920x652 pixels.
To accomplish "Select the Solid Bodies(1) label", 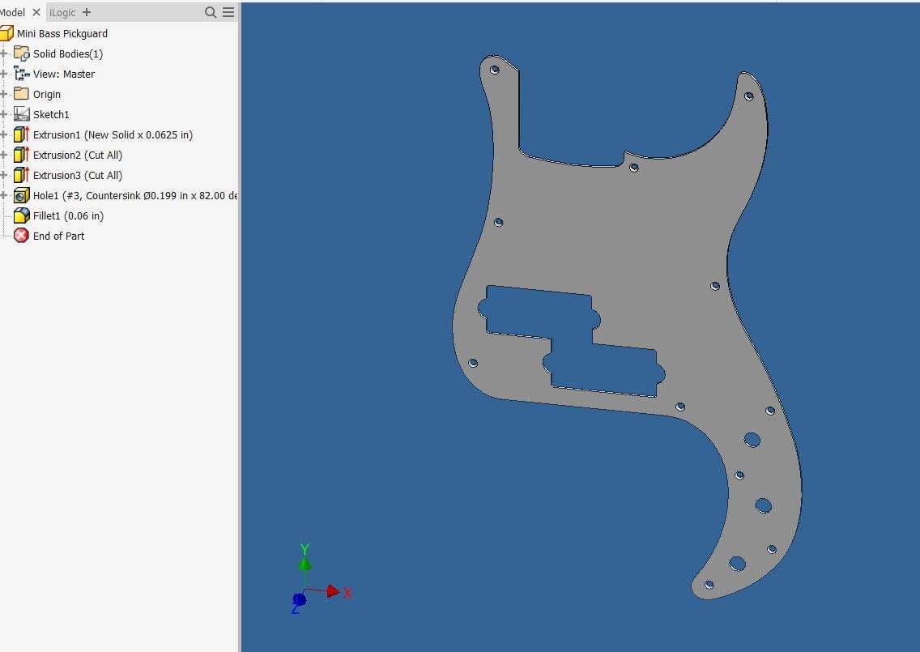I will click(68, 54).
